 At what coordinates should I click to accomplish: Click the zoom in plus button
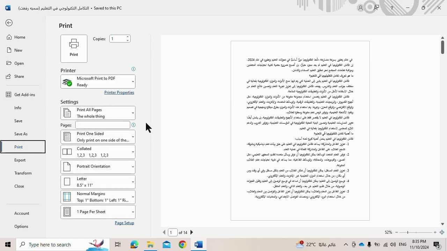click(435, 232)
